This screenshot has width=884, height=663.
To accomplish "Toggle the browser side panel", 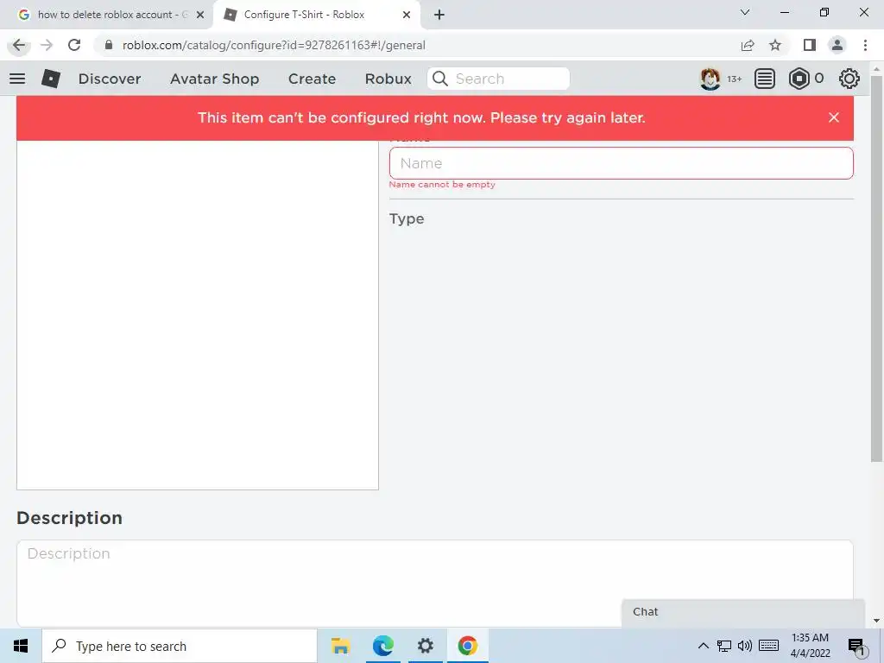I will click(810, 45).
